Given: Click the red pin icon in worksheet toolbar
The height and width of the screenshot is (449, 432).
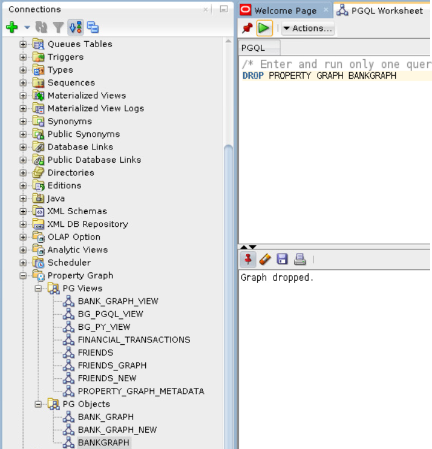Looking at the screenshot, I should (x=247, y=28).
